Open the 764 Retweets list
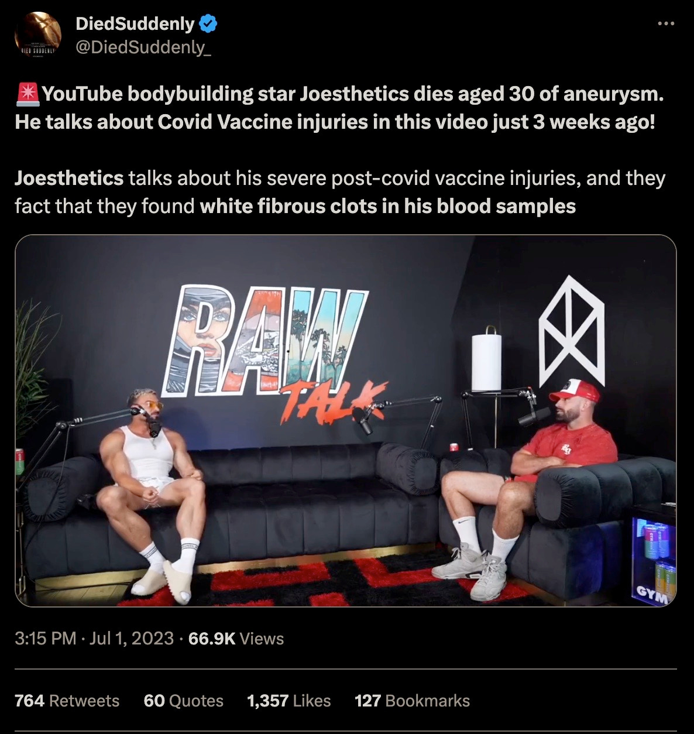Screen dimensions: 694x734 (x=67, y=701)
